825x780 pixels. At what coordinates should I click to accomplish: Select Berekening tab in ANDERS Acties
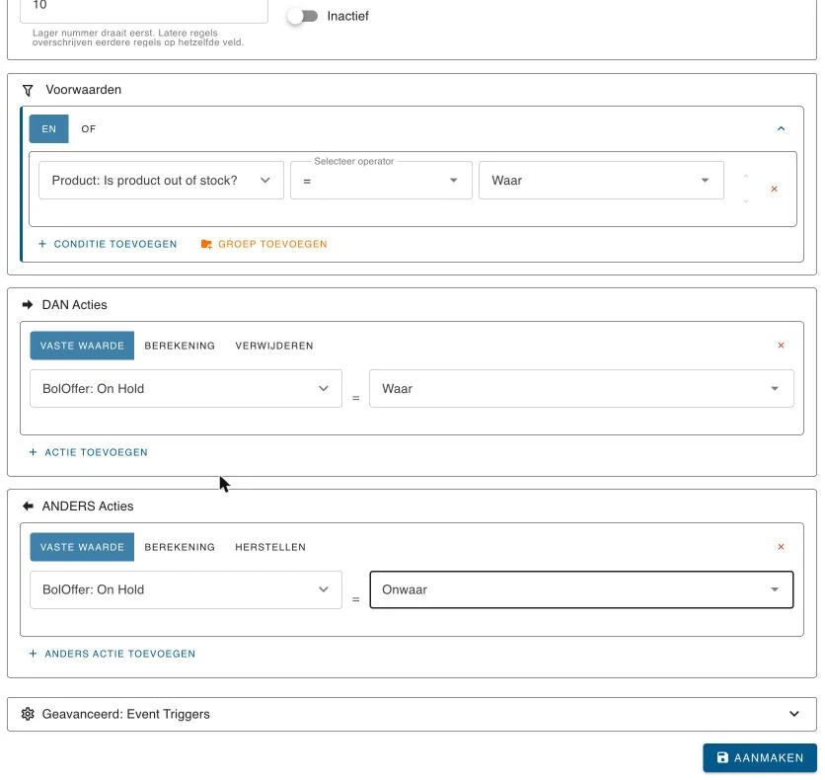pyautogui.click(x=180, y=547)
